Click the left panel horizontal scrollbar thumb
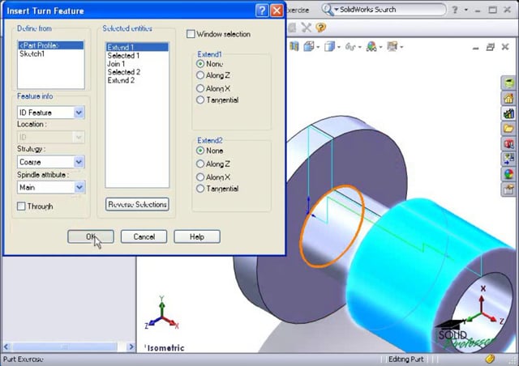The image size is (519, 366). (65, 347)
